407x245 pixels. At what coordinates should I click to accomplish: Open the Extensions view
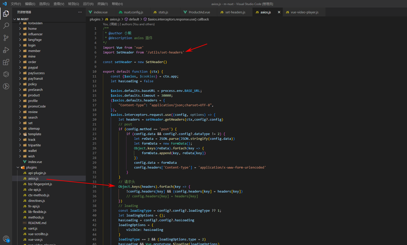coord(6,62)
